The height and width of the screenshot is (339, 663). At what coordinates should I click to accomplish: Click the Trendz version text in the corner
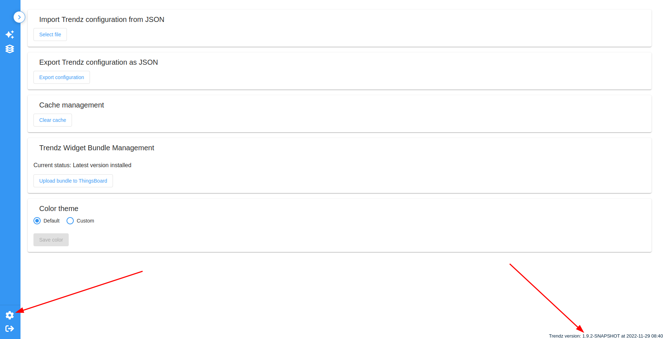tap(604, 336)
